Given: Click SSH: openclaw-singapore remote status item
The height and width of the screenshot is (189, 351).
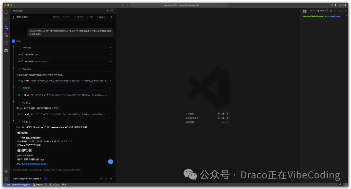Looking at the screenshot, I should pyautogui.click(x=16, y=185).
